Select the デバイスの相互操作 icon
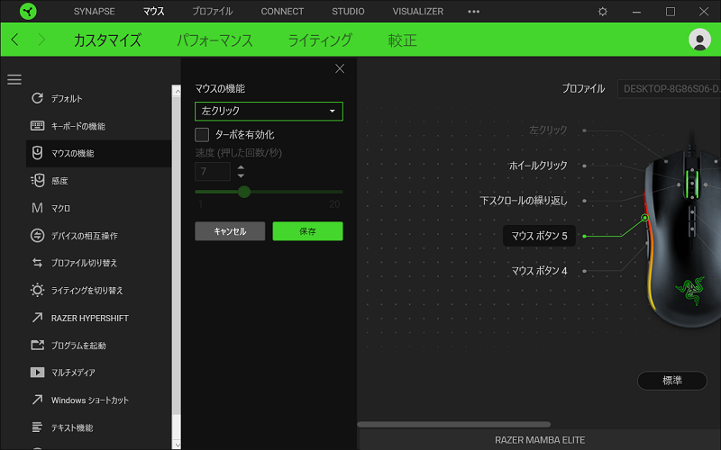The height and width of the screenshot is (450, 721). click(37, 236)
